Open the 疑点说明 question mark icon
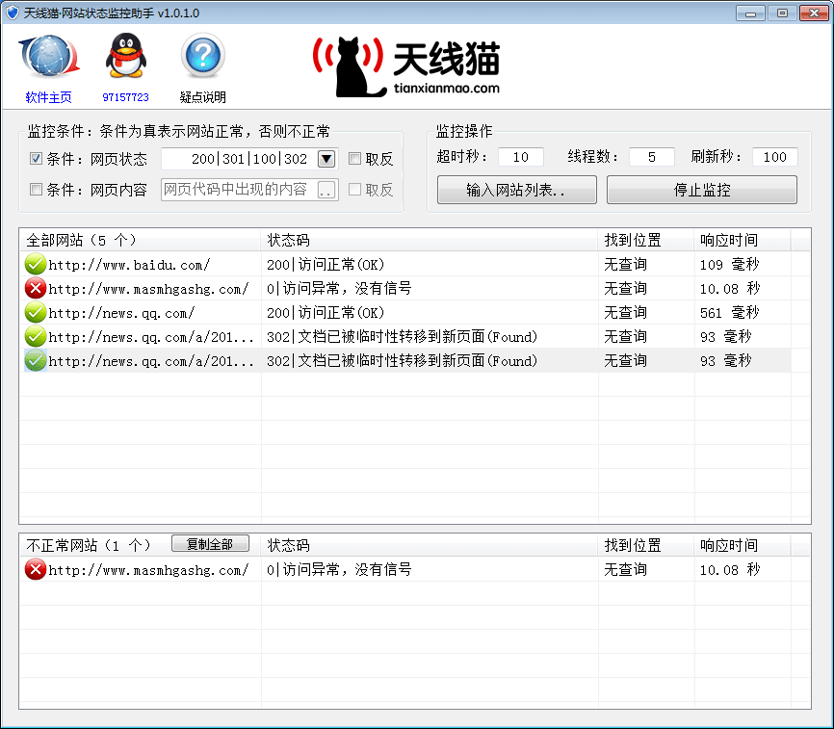The image size is (834, 729). (x=202, y=56)
